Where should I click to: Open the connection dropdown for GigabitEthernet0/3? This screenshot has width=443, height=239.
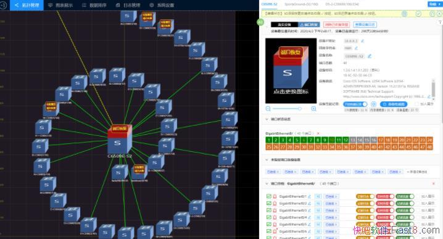click(332, 211)
